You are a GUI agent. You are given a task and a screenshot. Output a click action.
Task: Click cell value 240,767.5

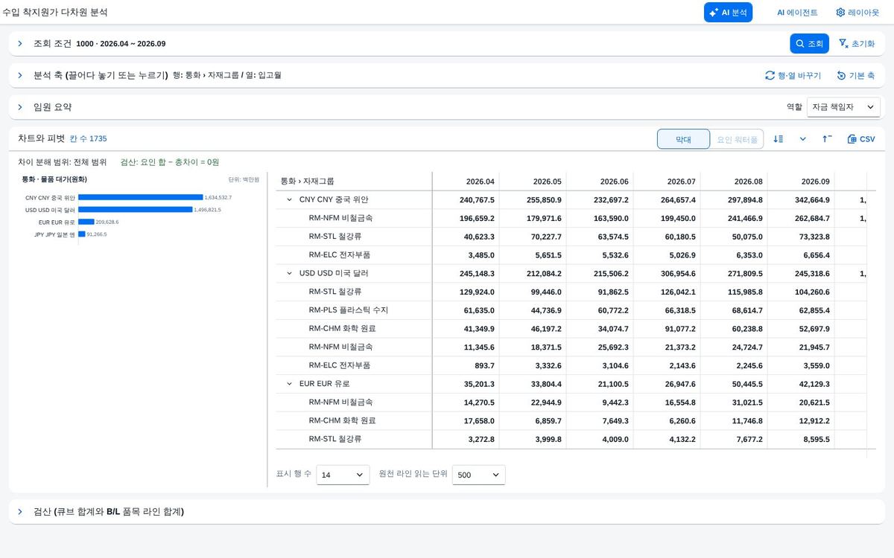478,200
